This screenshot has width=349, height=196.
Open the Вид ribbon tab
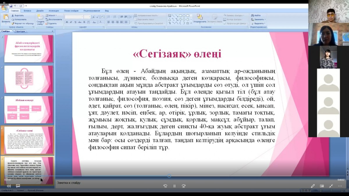coord(107,11)
